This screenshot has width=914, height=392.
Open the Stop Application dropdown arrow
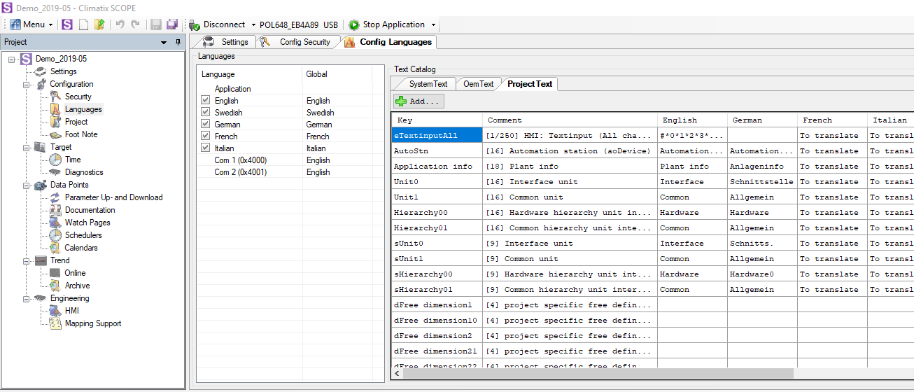point(433,25)
